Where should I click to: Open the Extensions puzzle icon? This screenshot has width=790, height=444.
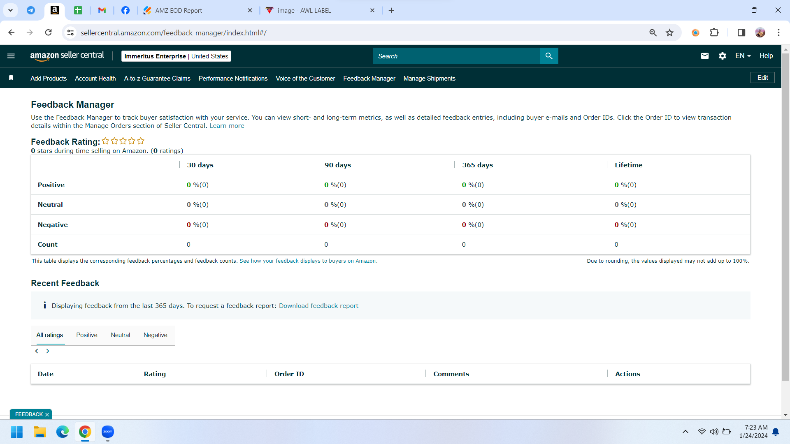(714, 32)
